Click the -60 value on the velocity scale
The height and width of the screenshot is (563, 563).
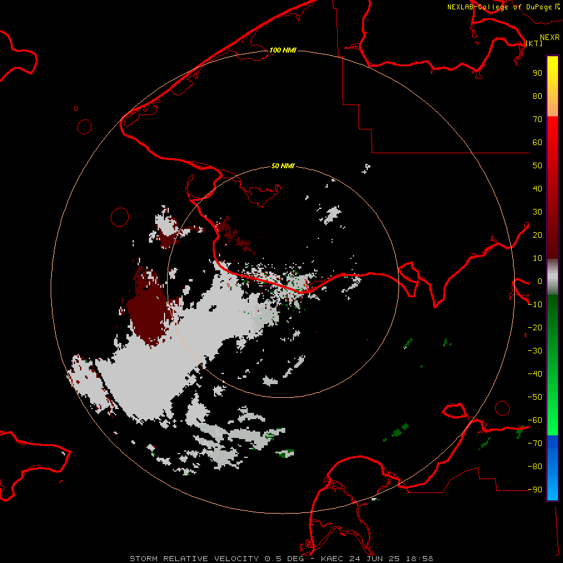tap(535, 420)
